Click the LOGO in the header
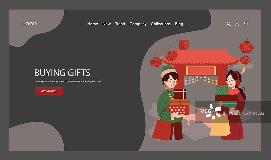The height and width of the screenshot is (160, 271). (29, 24)
